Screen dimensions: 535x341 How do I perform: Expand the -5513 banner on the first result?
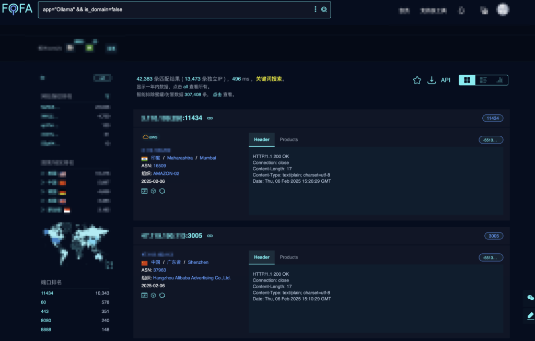pos(491,139)
